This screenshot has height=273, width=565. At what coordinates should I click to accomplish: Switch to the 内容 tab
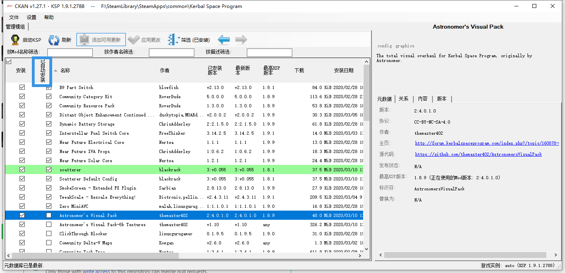tap(423, 99)
